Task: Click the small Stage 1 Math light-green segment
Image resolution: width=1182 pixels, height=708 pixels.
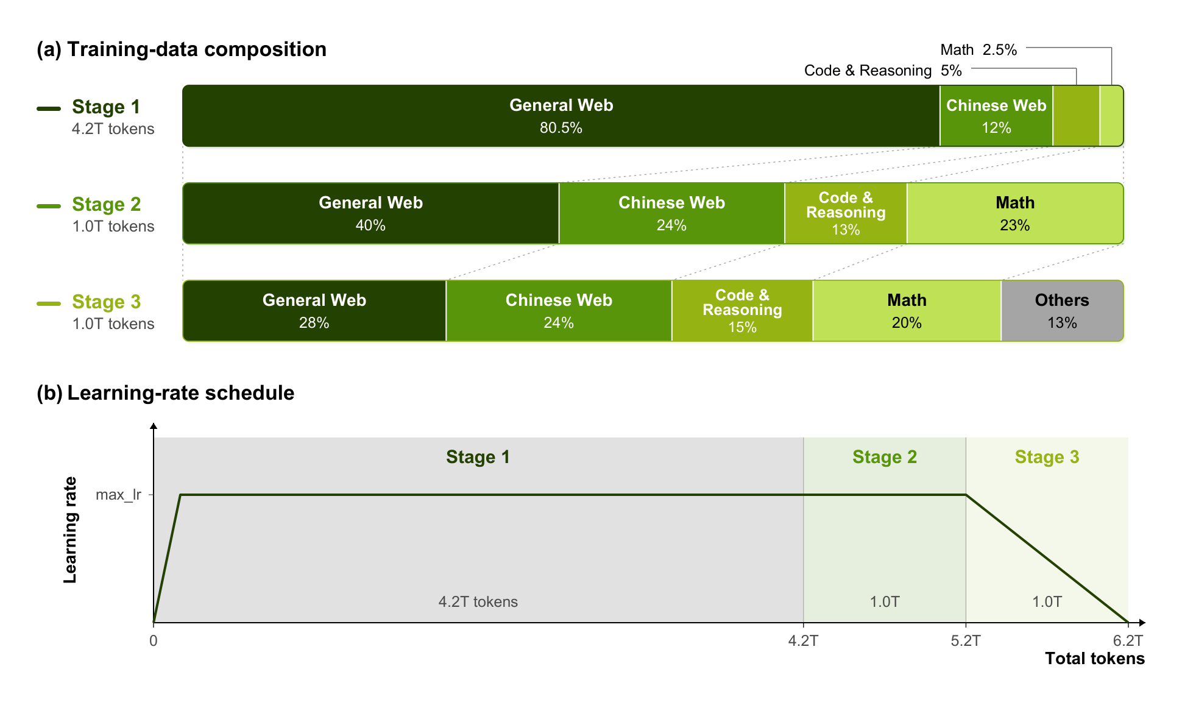Action: pyautogui.click(x=1112, y=116)
